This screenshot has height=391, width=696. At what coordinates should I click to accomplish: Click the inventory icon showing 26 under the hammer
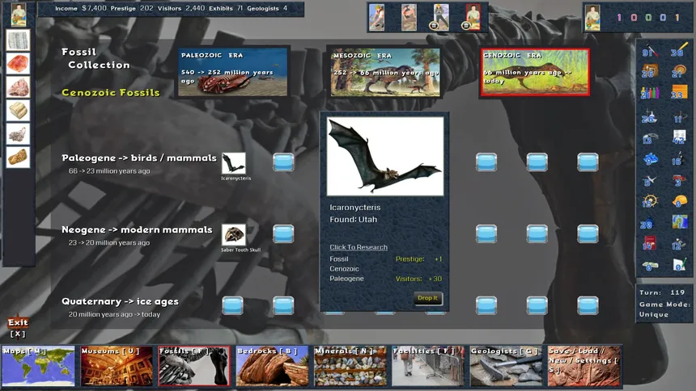(649, 71)
